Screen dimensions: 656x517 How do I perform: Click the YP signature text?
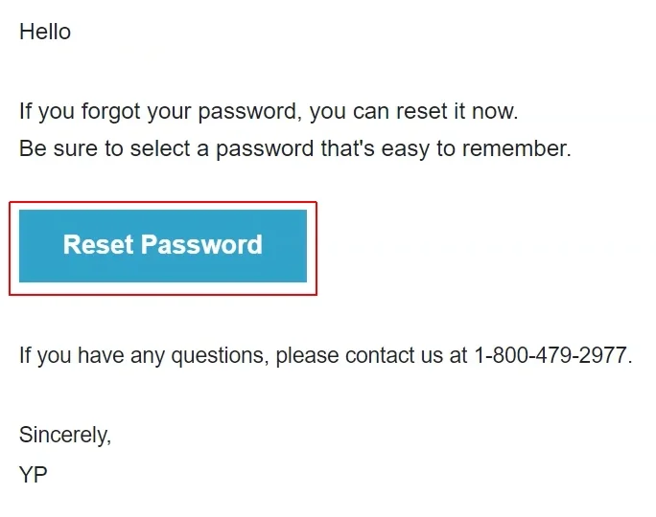point(34,474)
